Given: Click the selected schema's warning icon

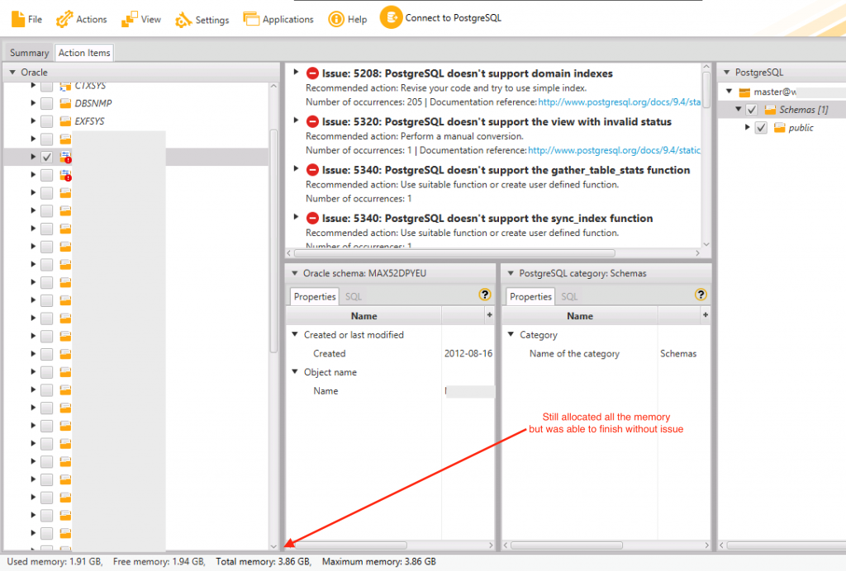Looking at the screenshot, I should (65, 157).
